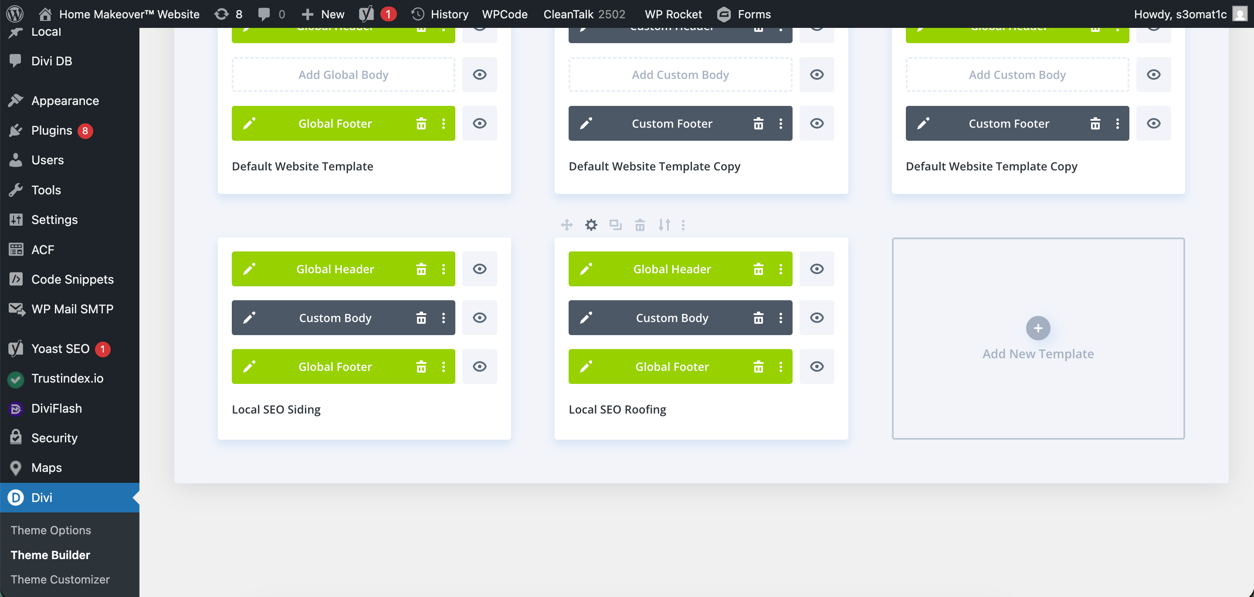Delete the Local SEO Roofing template
This screenshot has height=597, width=1254.
point(640,225)
